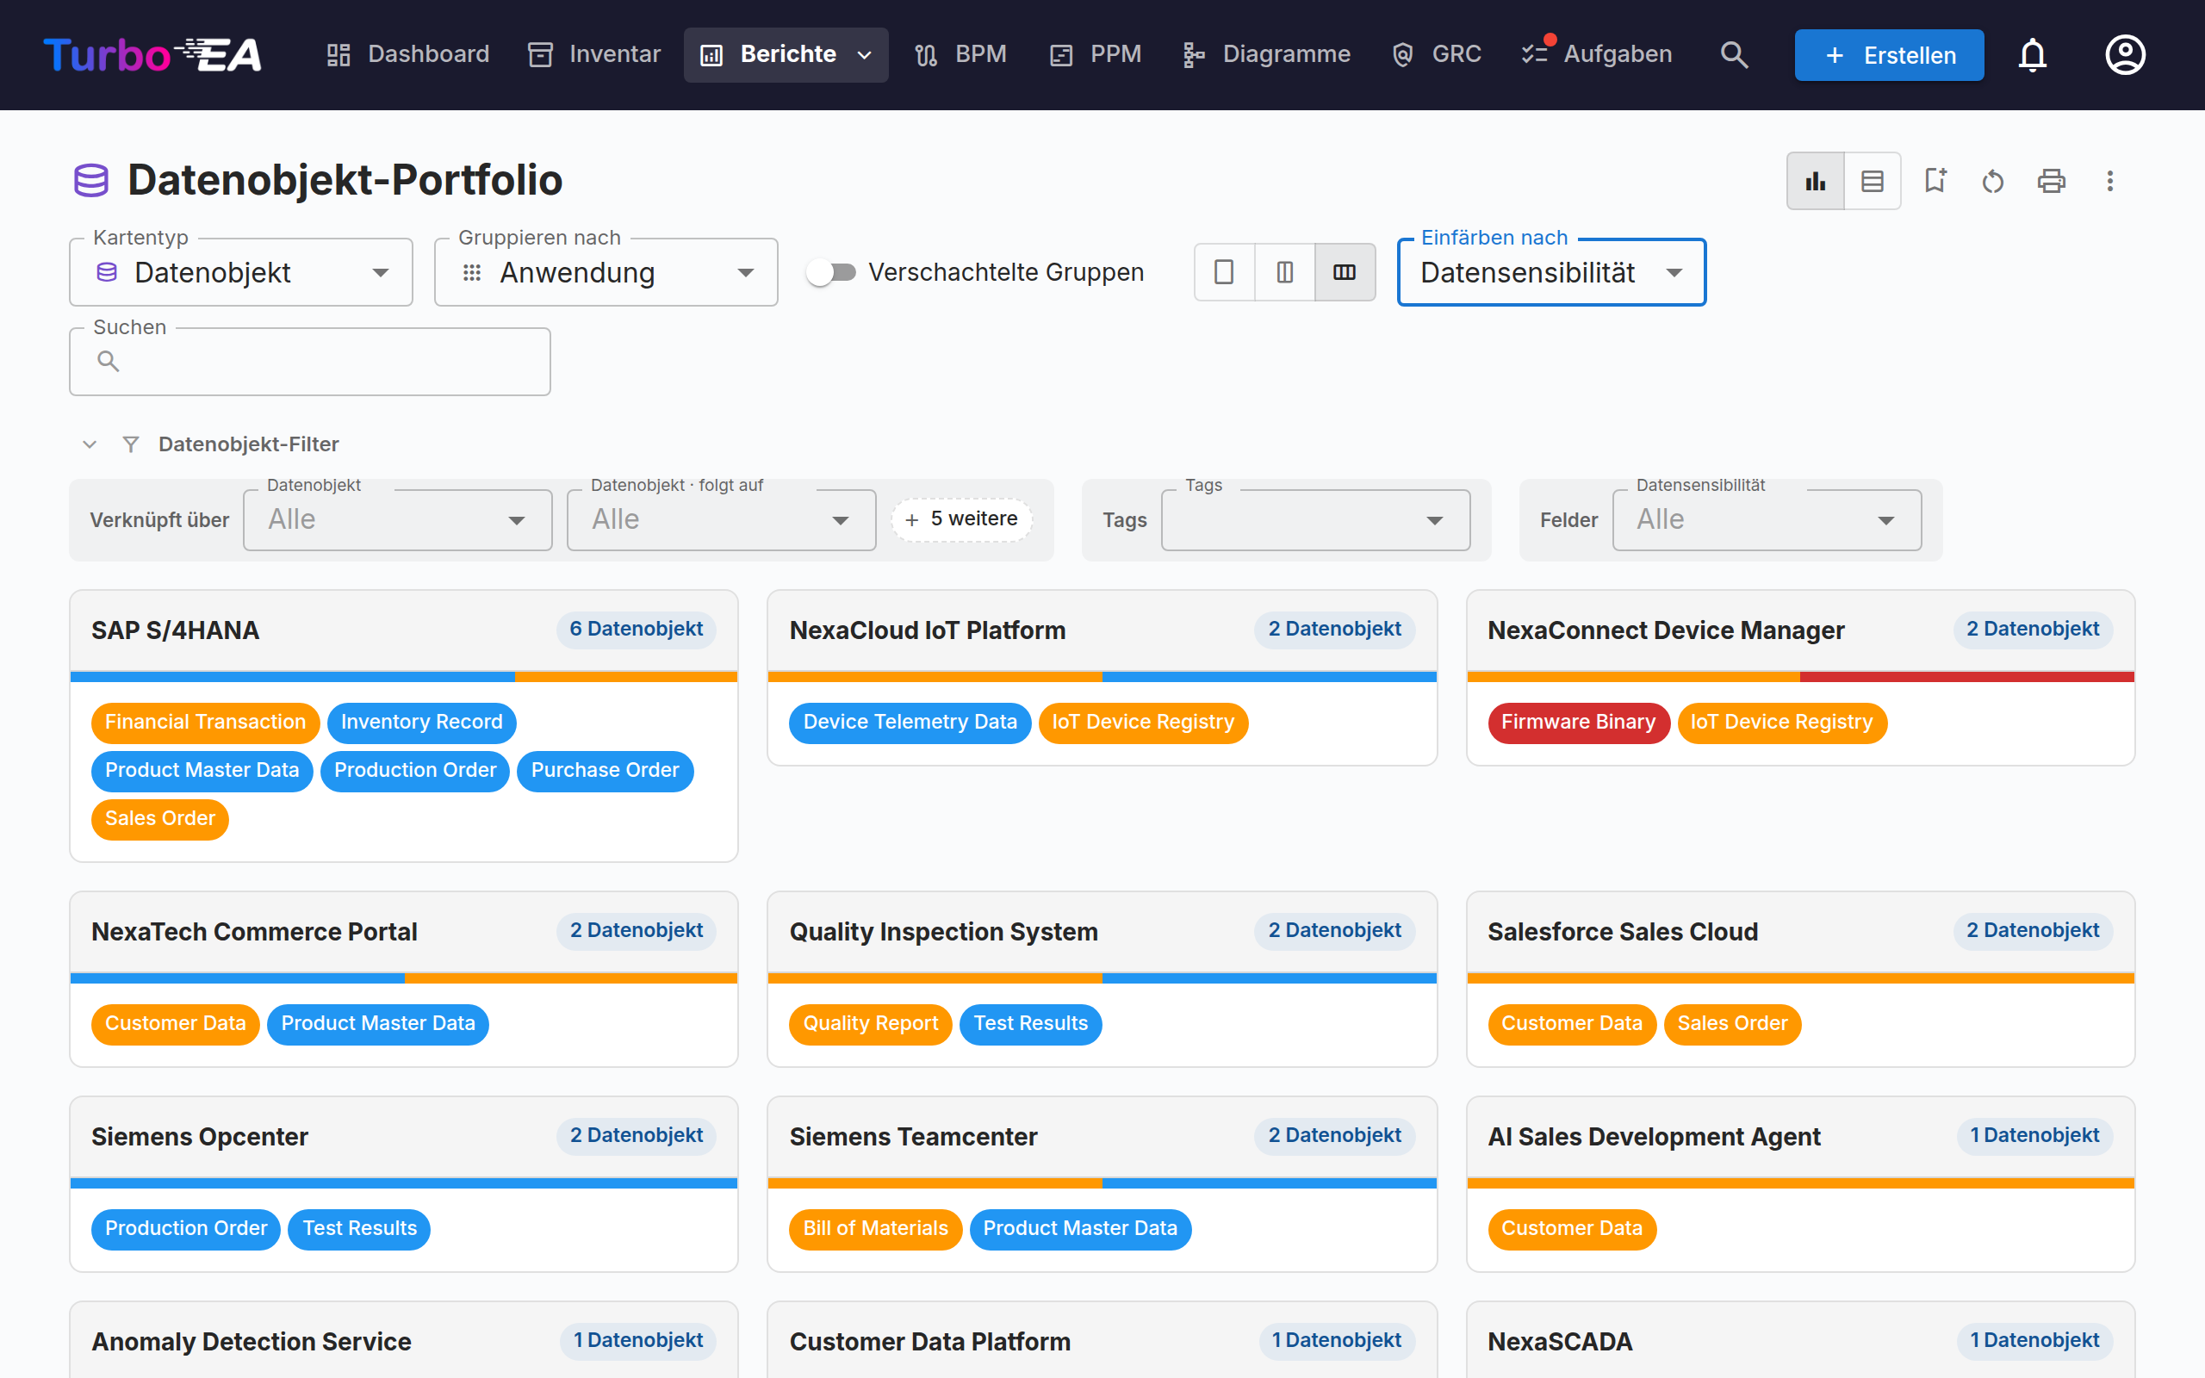Open the Tags filter dropdown
The height and width of the screenshot is (1378, 2205).
(1316, 520)
